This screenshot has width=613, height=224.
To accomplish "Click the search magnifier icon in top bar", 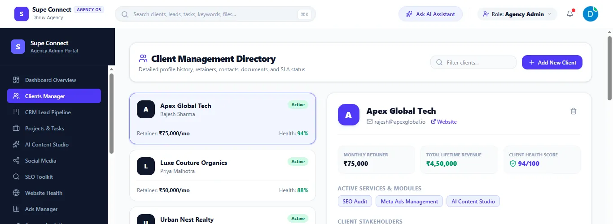I will tap(125, 14).
